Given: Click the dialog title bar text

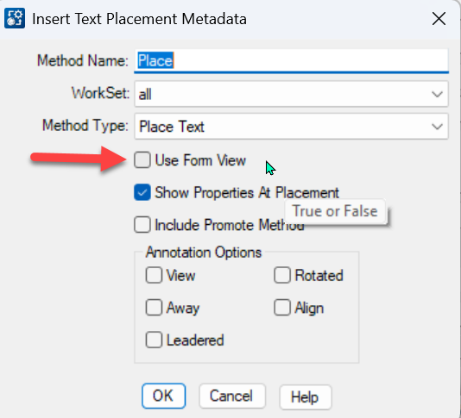Looking at the screenshot, I should [x=139, y=19].
